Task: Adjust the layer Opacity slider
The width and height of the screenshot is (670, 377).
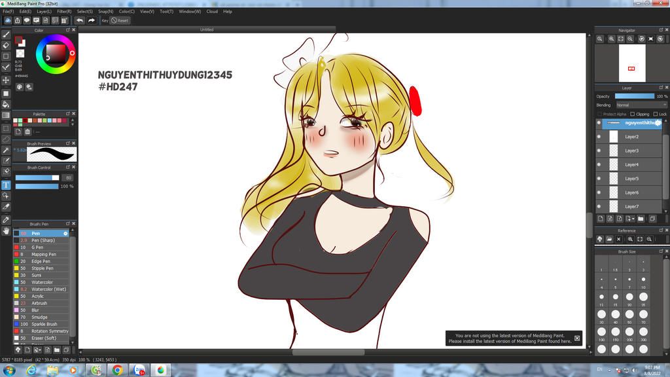Action: pos(635,96)
